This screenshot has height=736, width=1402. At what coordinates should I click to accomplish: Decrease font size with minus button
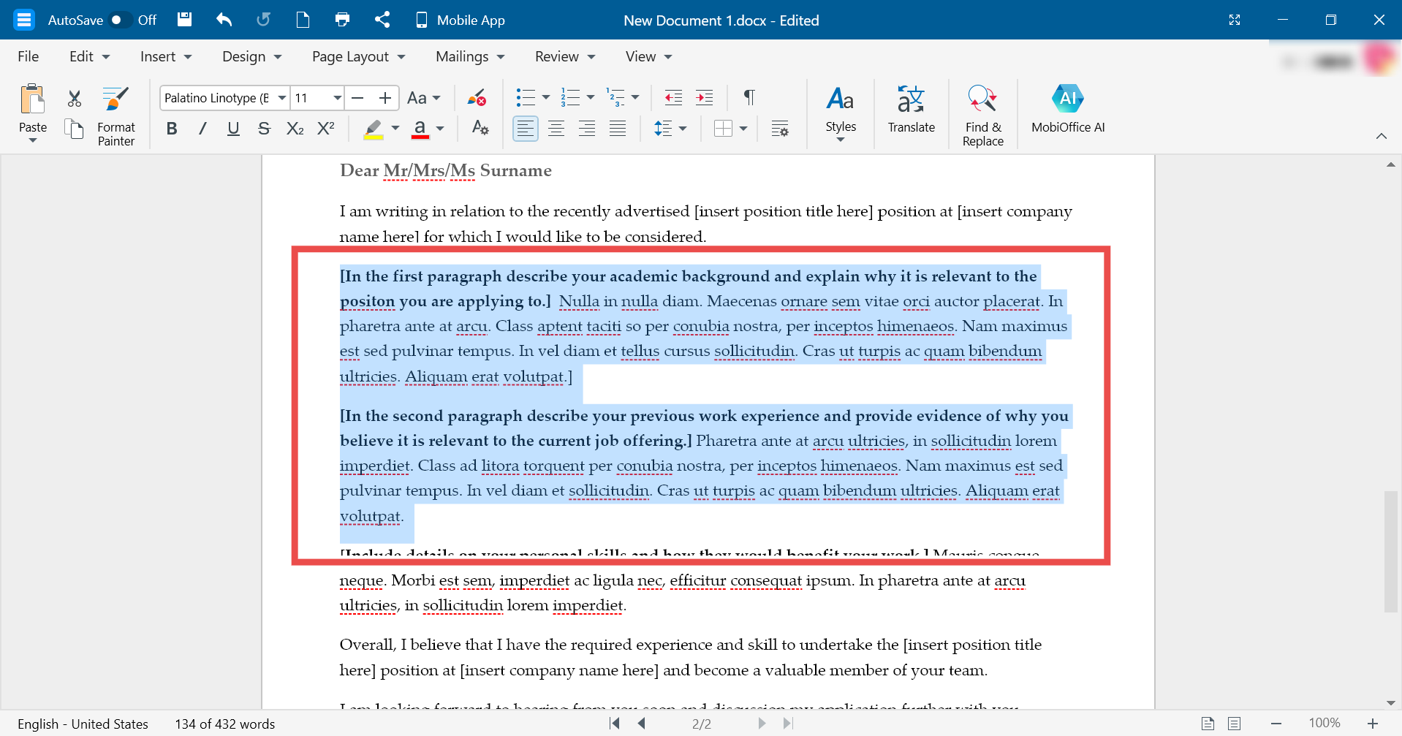pyautogui.click(x=357, y=98)
